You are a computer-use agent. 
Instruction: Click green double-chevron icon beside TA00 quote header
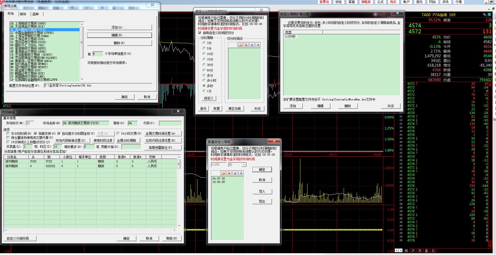point(489,15)
